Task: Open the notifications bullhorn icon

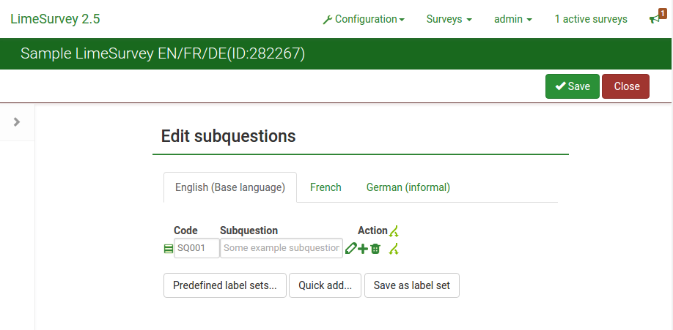Action: [x=655, y=19]
